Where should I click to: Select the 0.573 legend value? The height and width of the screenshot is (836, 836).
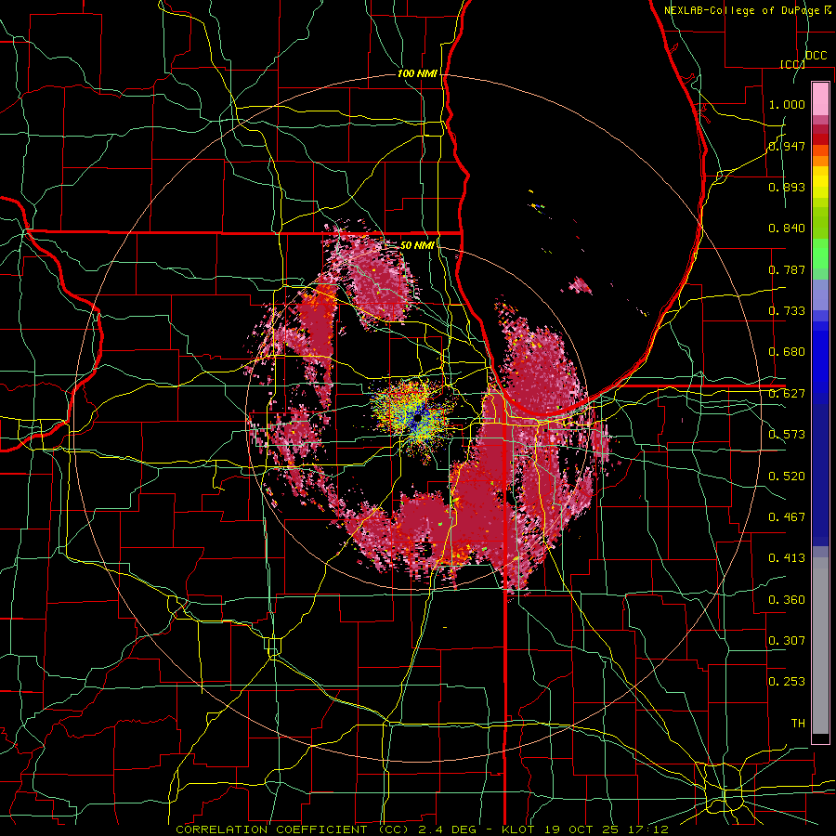point(787,435)
